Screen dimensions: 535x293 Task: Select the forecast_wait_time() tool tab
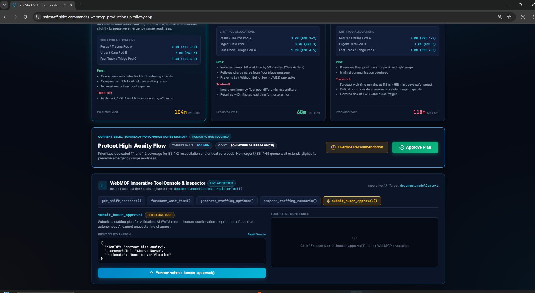point(171,201)
